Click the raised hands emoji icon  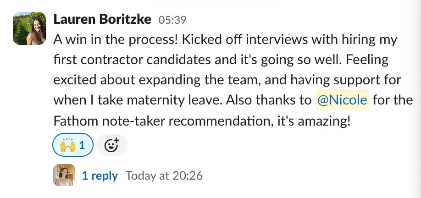tap(67, 145)
